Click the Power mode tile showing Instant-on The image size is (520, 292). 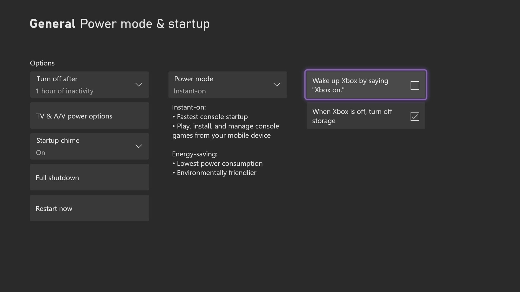click(227, 84)
